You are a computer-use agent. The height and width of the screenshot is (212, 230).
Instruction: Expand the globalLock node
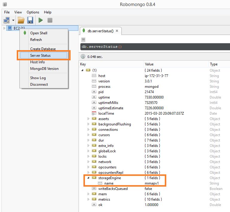(88, 151)
